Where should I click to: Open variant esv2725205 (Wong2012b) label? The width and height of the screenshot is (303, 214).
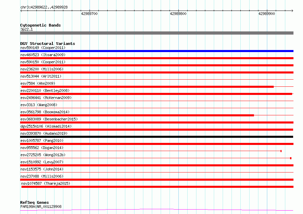pos(43,155)
